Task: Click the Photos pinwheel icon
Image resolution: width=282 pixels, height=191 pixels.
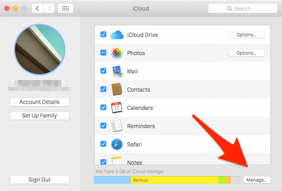Action: (x=117, y=53)
